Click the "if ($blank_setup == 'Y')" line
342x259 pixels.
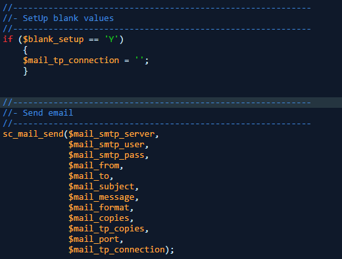click(x=63, y=39)
